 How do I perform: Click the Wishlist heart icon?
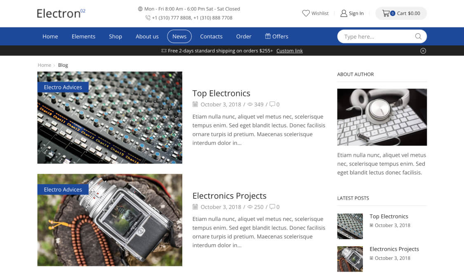pyautogui.click(x=306, y=13)
